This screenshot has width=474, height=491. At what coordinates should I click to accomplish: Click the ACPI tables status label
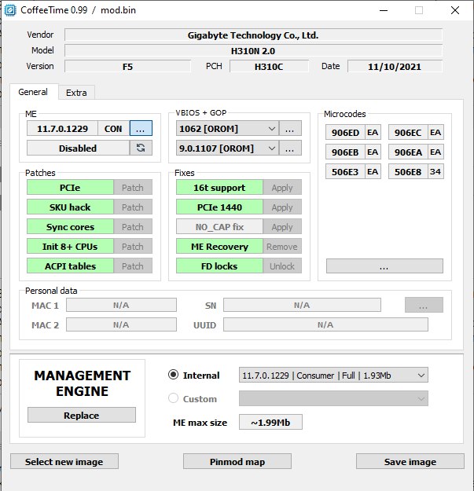[70, 266]
